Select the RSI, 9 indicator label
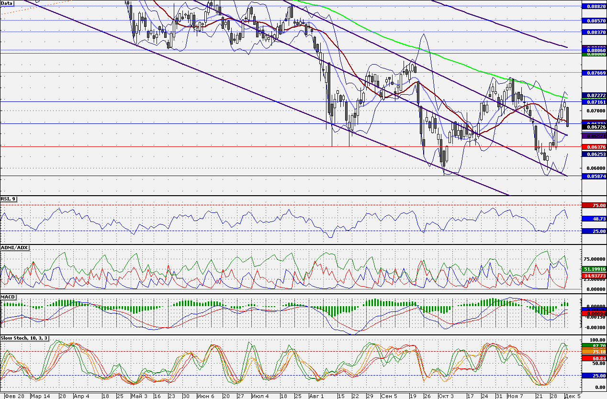The image size is (607, 399). click(9, 199)
